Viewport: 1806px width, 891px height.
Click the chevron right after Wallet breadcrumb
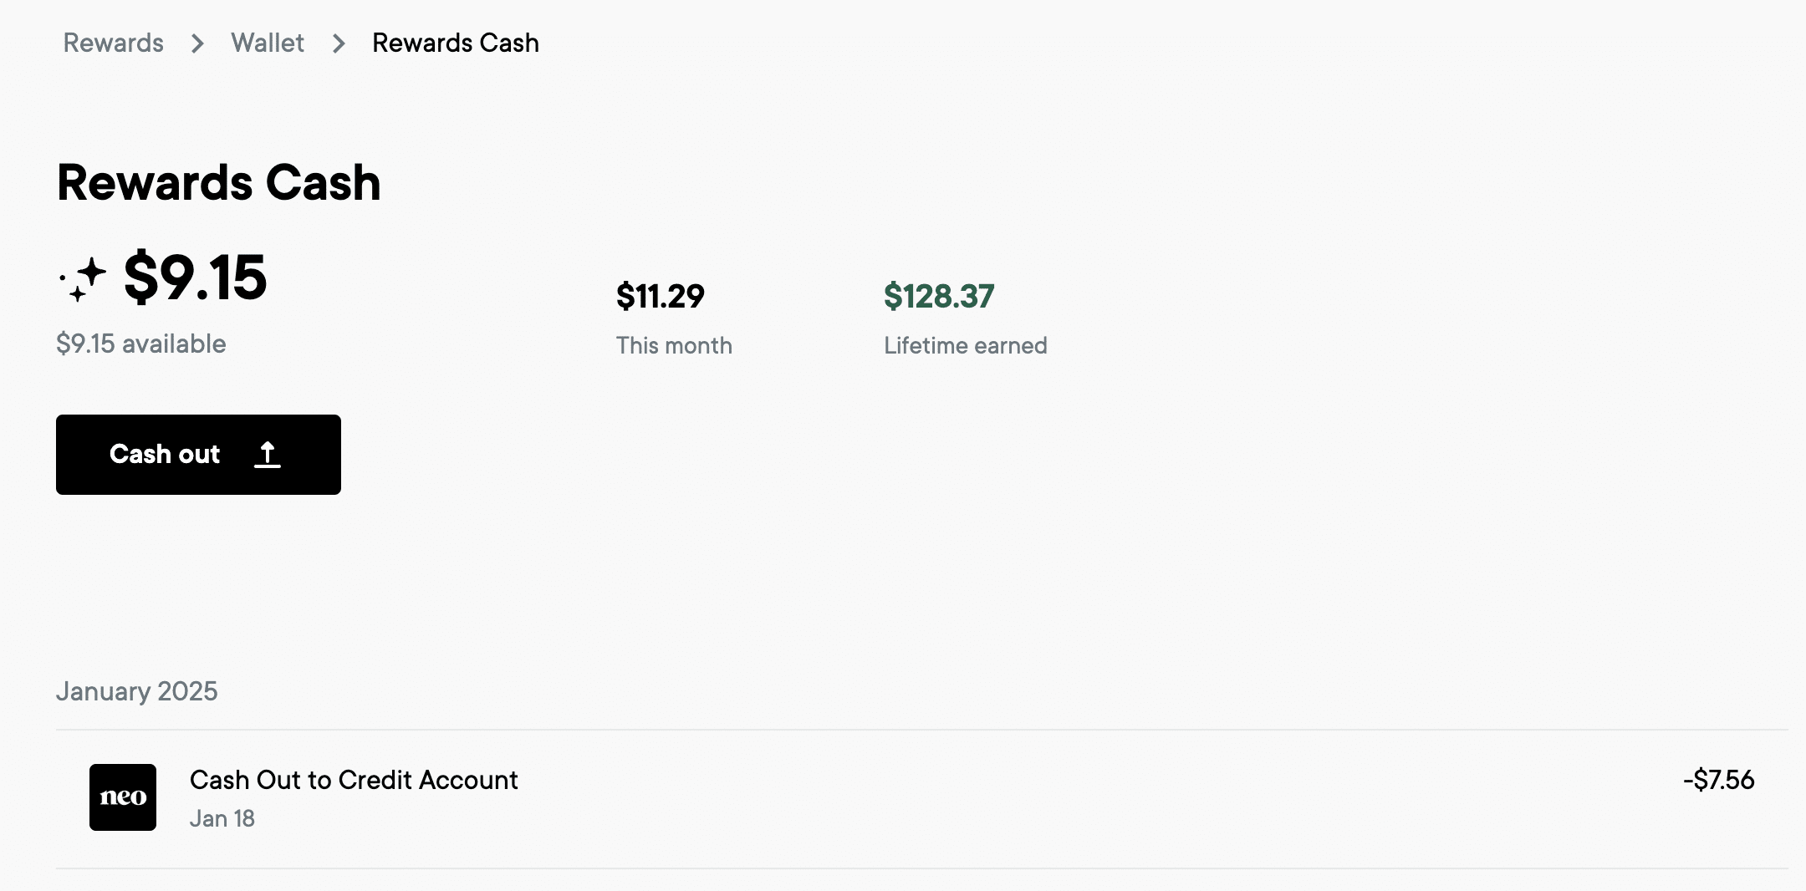(339, 43)
